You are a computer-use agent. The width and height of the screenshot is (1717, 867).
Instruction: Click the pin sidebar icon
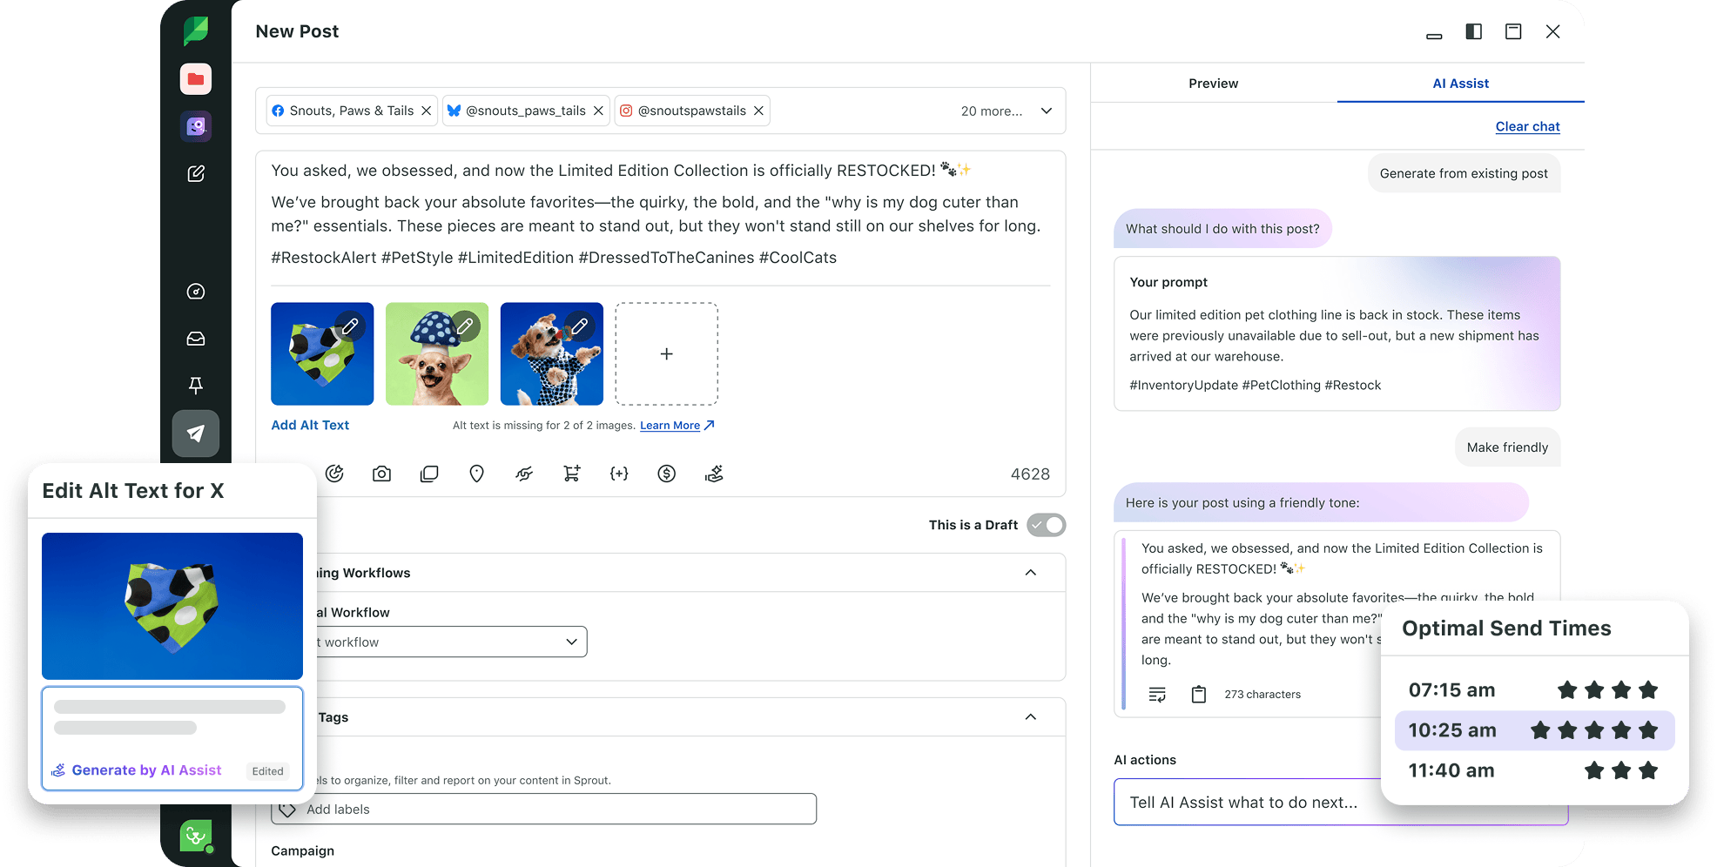point(196,386)
